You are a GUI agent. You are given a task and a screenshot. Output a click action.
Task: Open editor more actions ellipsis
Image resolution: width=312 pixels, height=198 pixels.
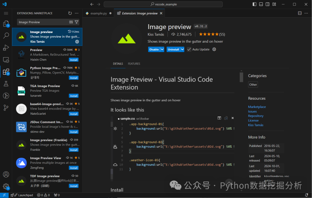click(306, 13)
